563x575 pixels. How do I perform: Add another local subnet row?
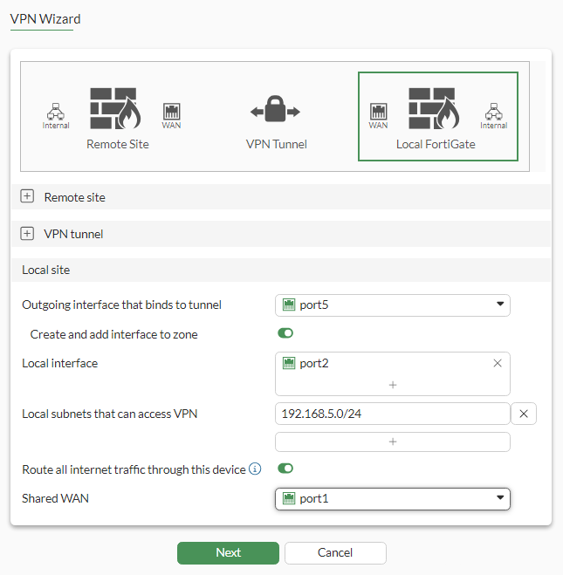393,442
